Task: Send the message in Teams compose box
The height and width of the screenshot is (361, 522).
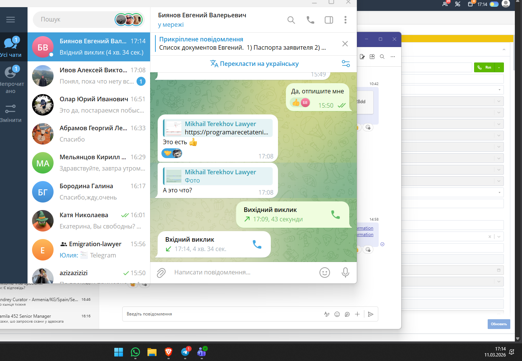Action: click(371, 314)
